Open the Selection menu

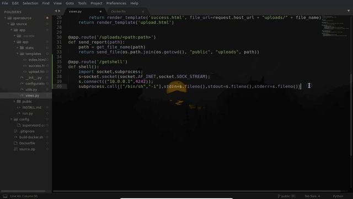point(30,3)
